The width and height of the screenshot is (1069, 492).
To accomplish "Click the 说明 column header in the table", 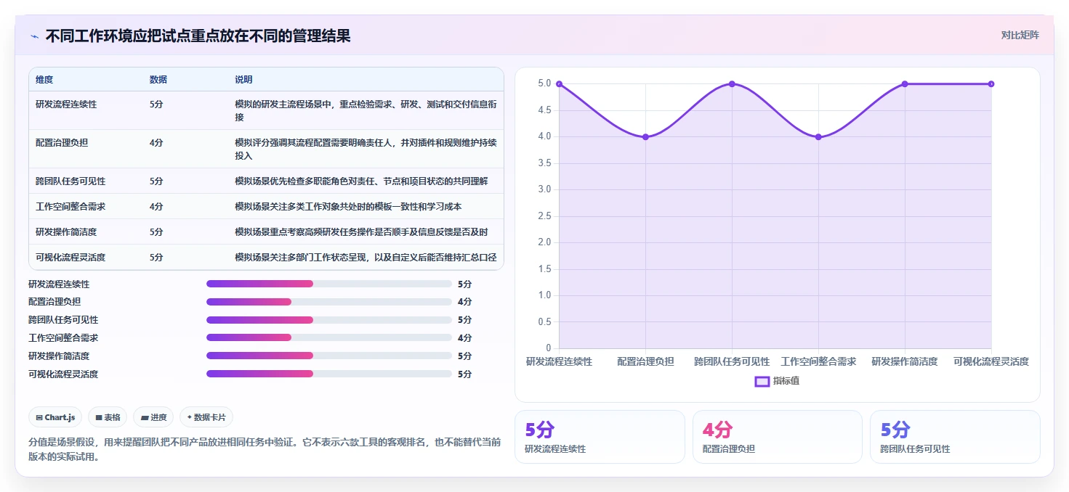I will (x=243, y=79).
